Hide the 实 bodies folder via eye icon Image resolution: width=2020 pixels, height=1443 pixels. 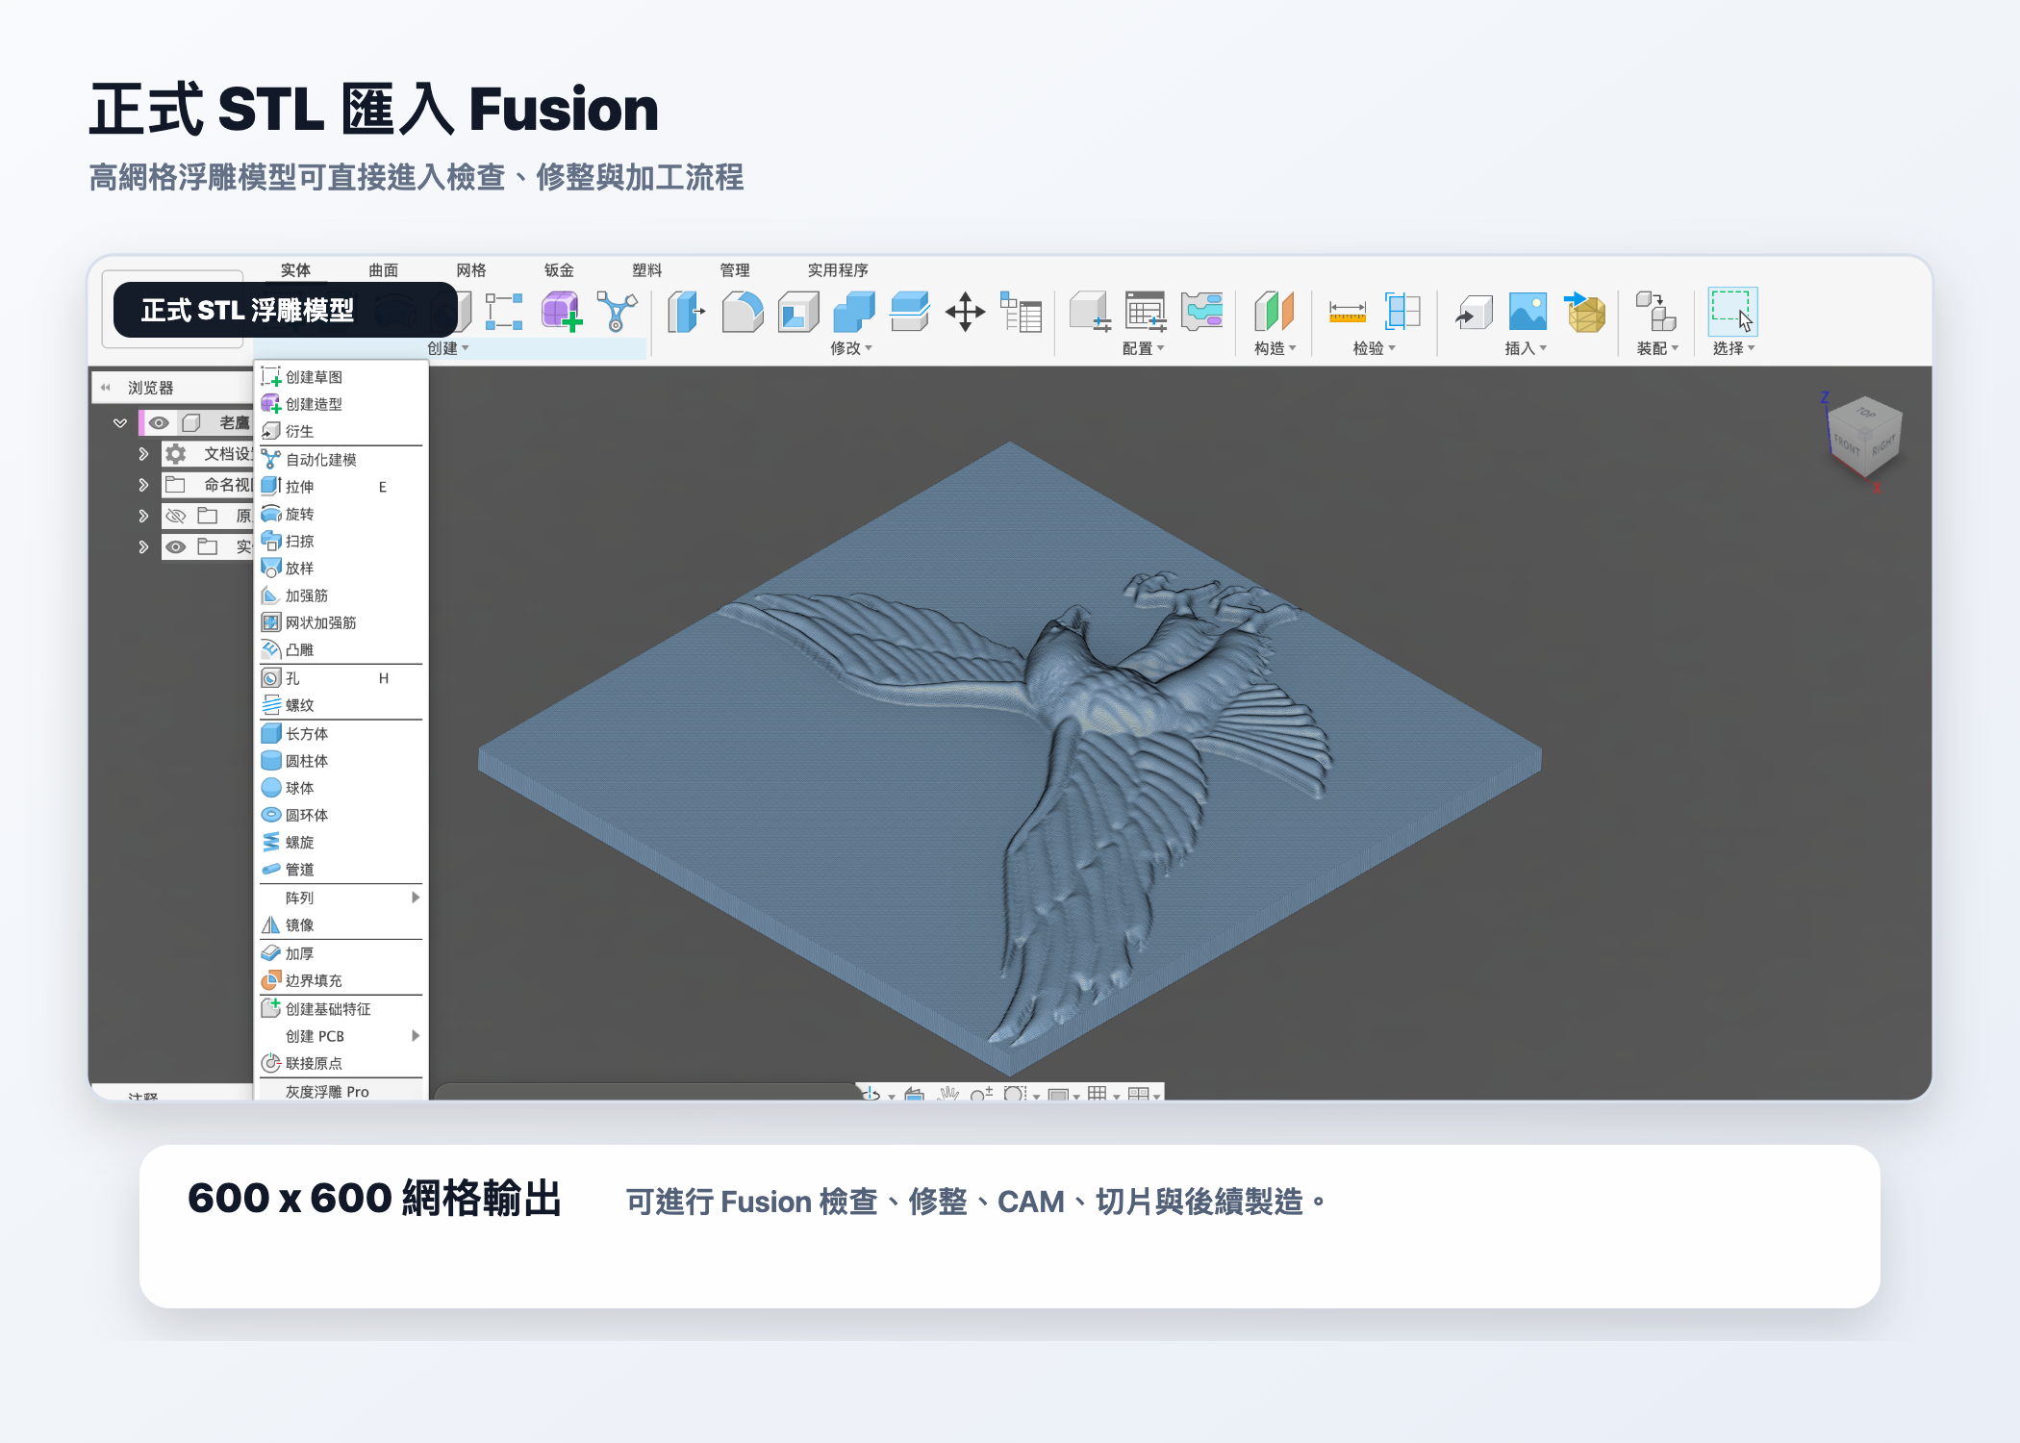coord(175,546)
